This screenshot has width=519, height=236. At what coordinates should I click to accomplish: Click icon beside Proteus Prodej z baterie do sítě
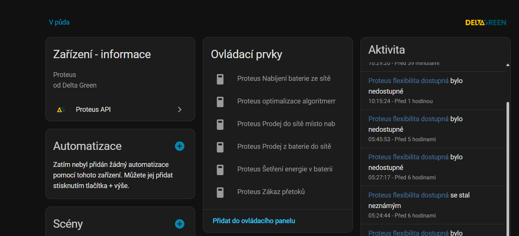pos(220,147)
